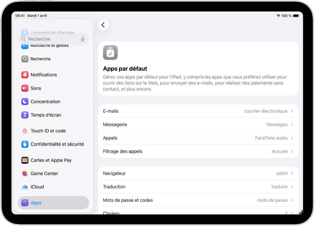Open the Notifications settings icon

coord(25,74)
